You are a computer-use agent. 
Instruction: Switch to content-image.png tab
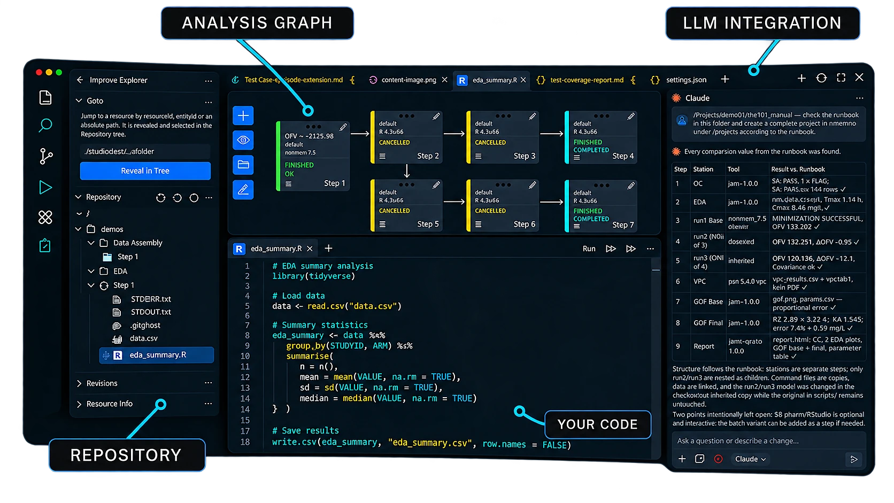(408, 80)
